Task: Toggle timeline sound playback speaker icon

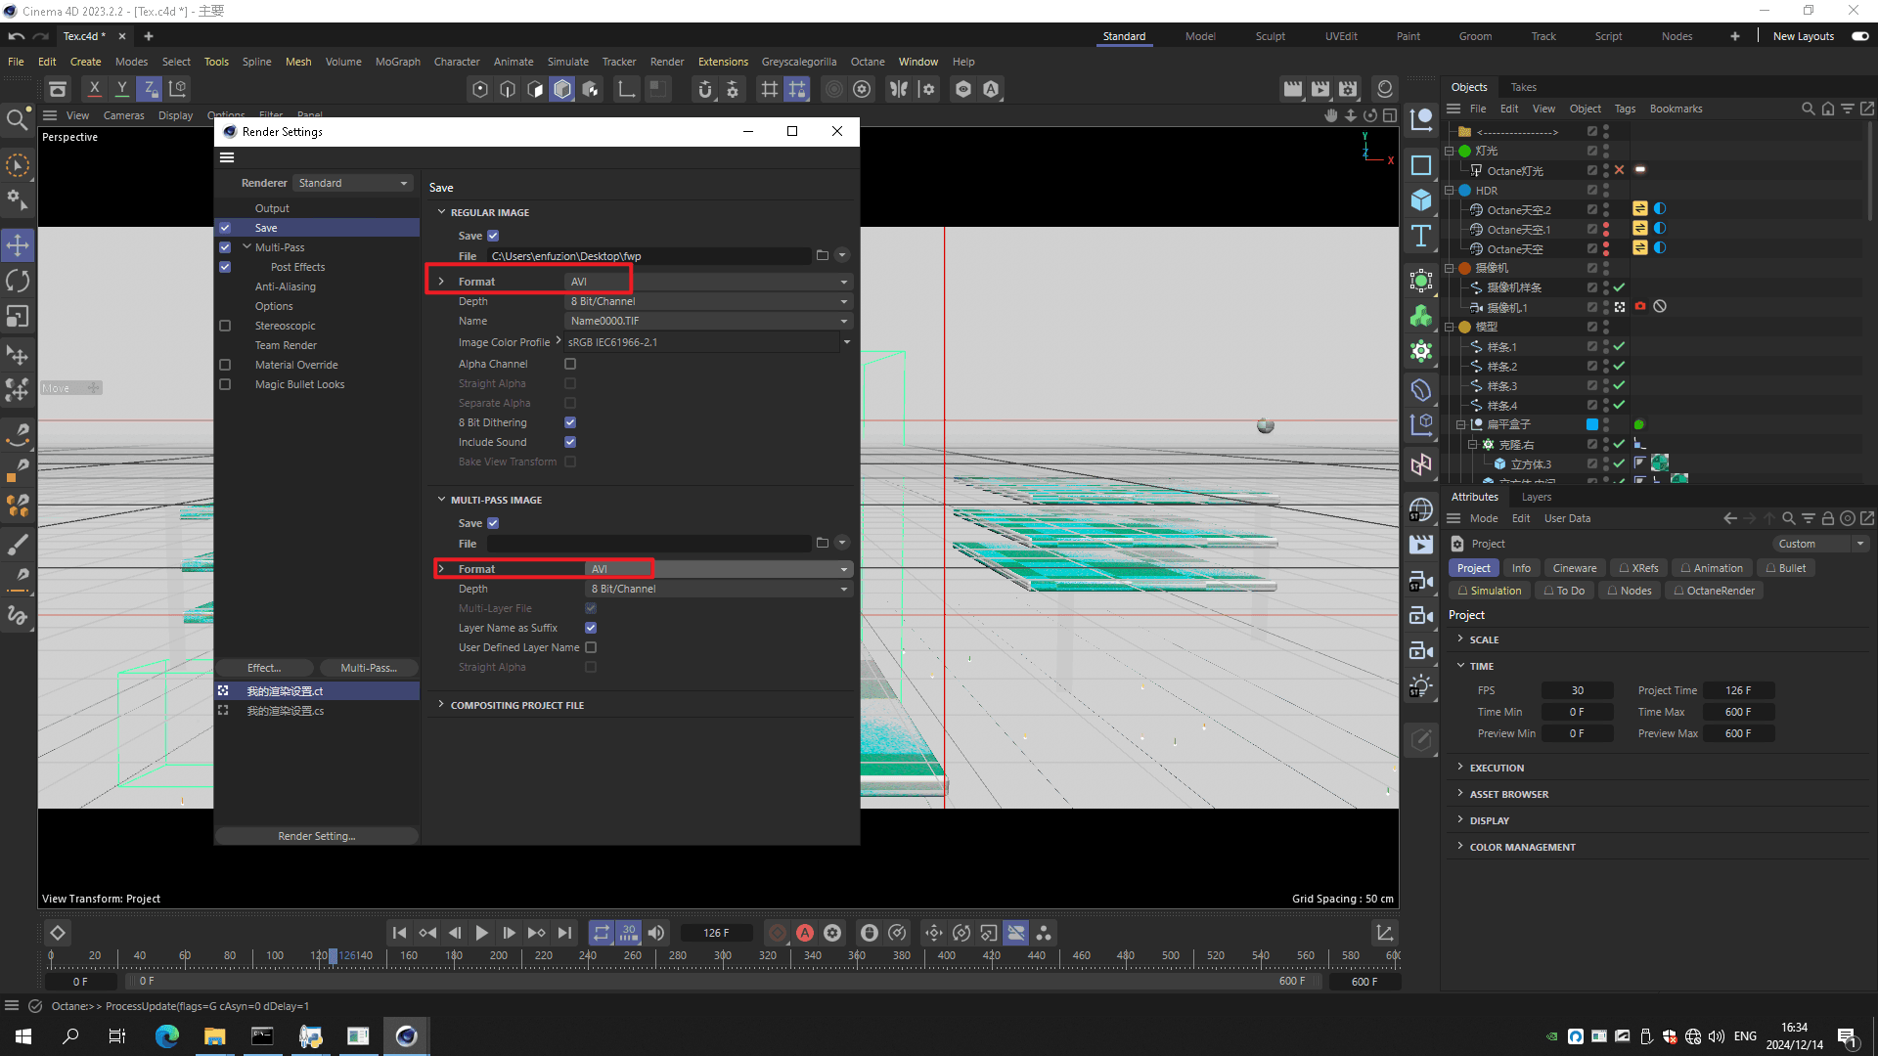Action: [x=656, y=933]
